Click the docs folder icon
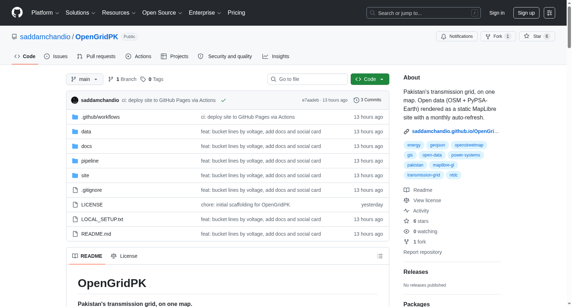Viewport: 572px width, 307px height. click(75, 146)
